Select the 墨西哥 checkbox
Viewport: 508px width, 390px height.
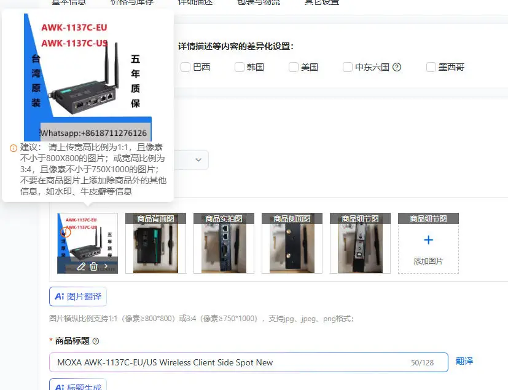click(431, 67)
